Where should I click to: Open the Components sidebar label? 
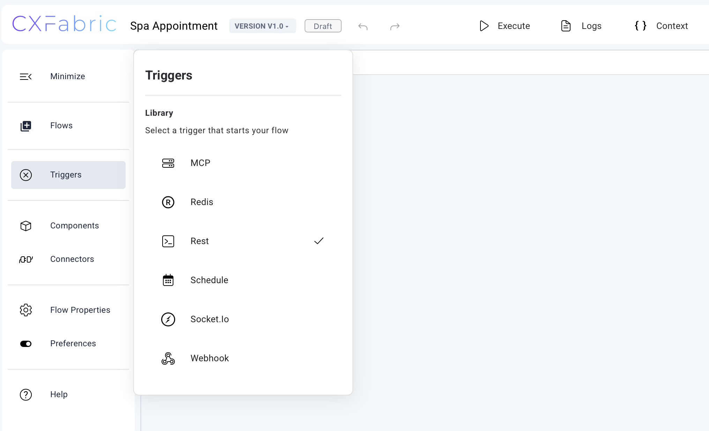coord(75,226)
